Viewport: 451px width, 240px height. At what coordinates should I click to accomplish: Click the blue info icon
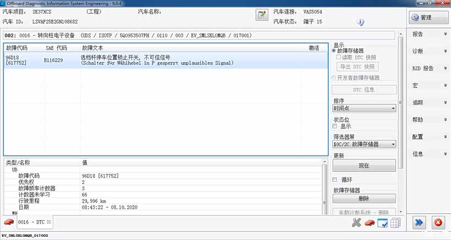click(x=360, y=22)
